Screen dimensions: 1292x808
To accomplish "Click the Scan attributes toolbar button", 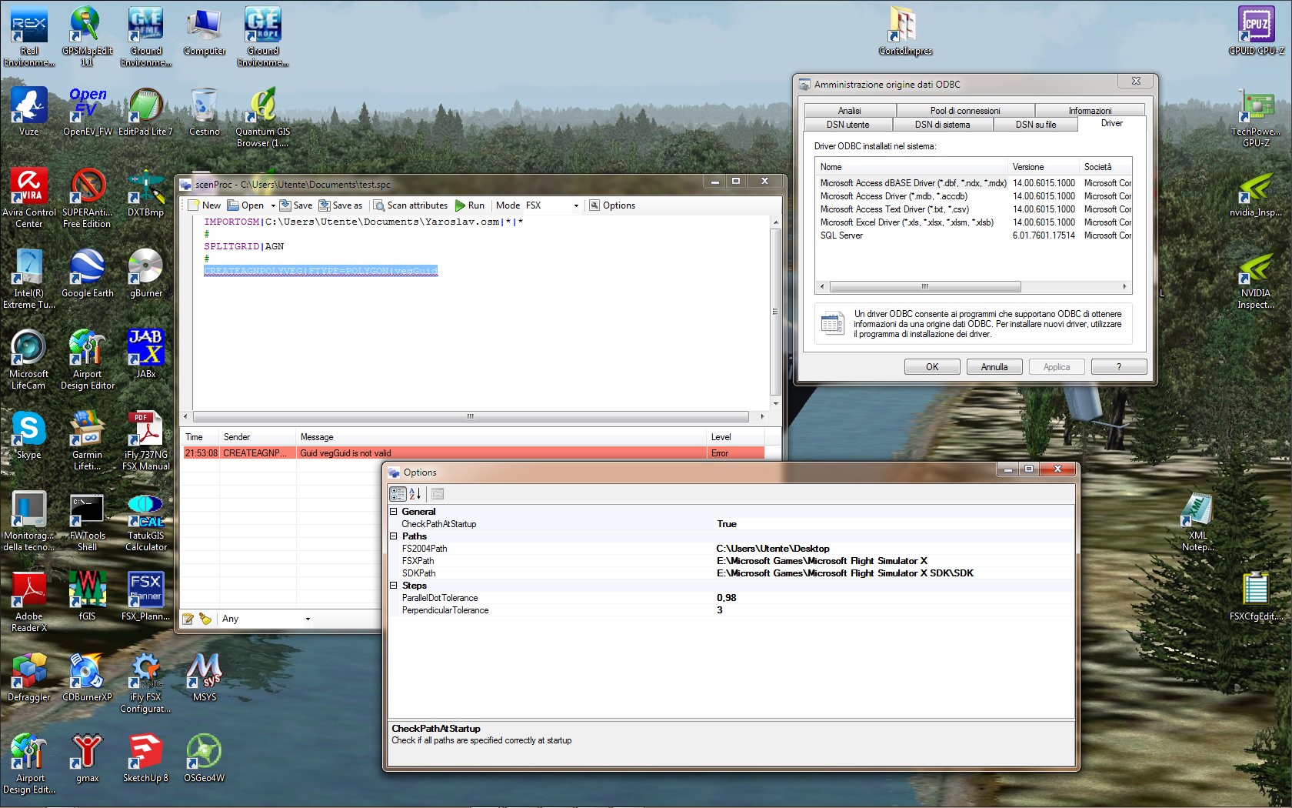I will (410, 205).
